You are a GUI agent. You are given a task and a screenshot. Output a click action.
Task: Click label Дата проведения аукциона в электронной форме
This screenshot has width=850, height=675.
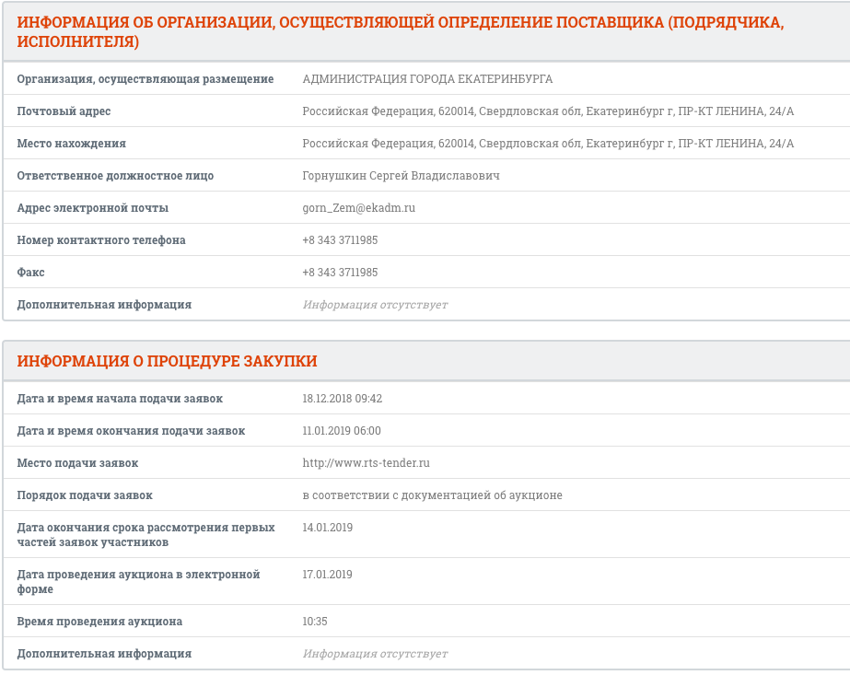point(138,582)
